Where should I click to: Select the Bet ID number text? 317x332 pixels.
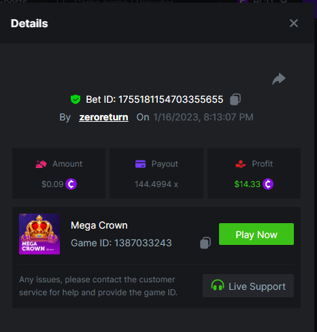coord(171,99)
